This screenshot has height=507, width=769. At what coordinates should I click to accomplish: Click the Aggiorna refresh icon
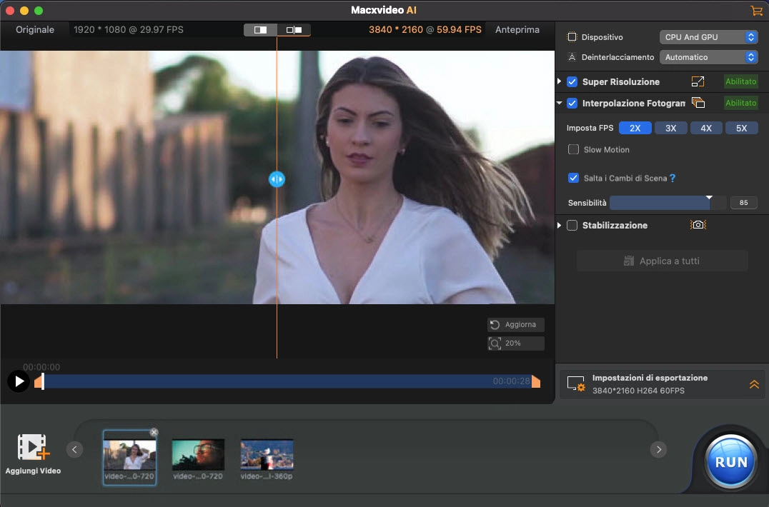495,325
